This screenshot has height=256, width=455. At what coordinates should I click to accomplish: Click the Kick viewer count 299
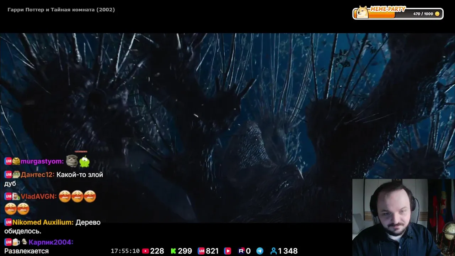point(185,251)
